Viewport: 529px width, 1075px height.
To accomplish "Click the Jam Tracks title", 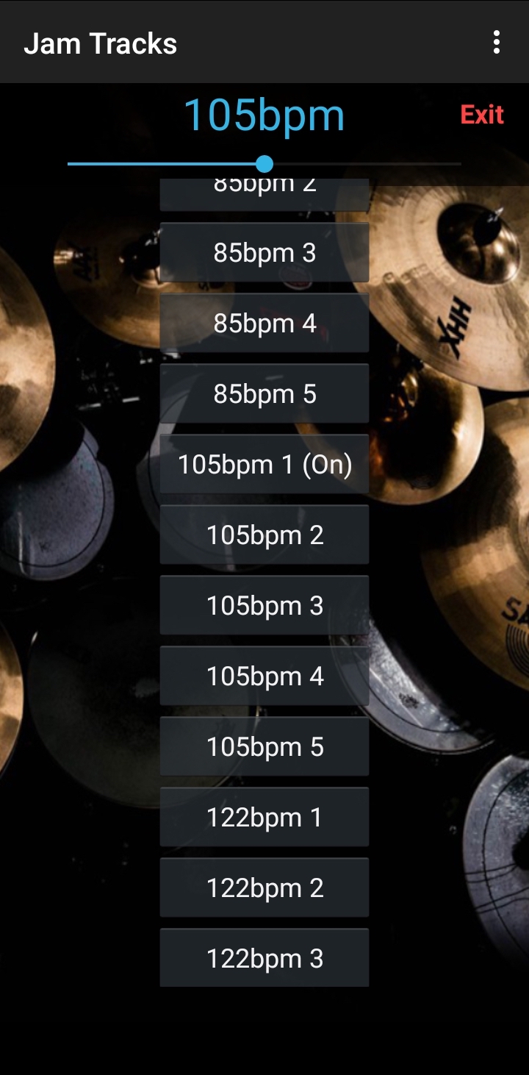I will point(101,43).
